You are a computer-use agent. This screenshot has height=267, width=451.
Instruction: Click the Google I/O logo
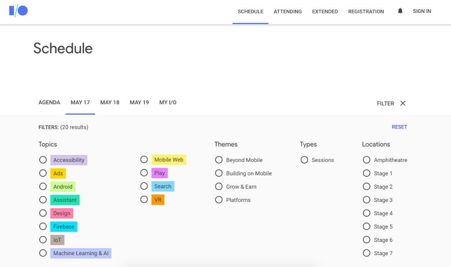(19, 11)
